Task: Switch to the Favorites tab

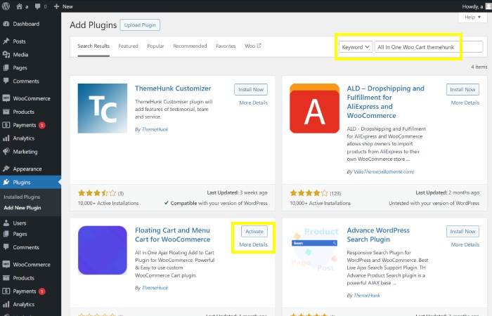Action: [226, 46]
